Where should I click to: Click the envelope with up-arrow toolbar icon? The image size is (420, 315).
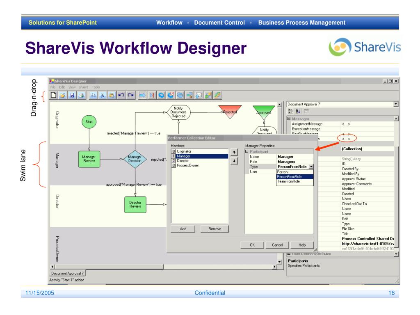click(199, 95)
